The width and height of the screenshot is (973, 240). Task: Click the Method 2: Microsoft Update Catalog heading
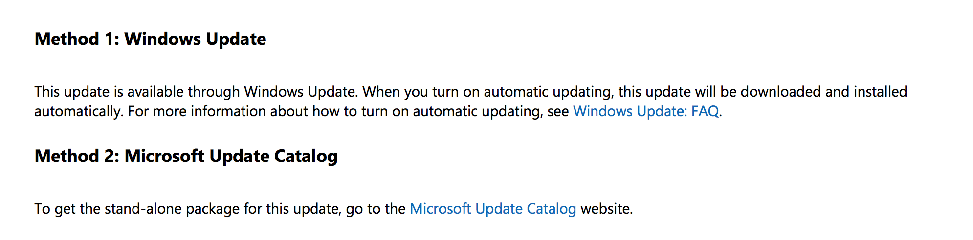click(x=186, y=156)
